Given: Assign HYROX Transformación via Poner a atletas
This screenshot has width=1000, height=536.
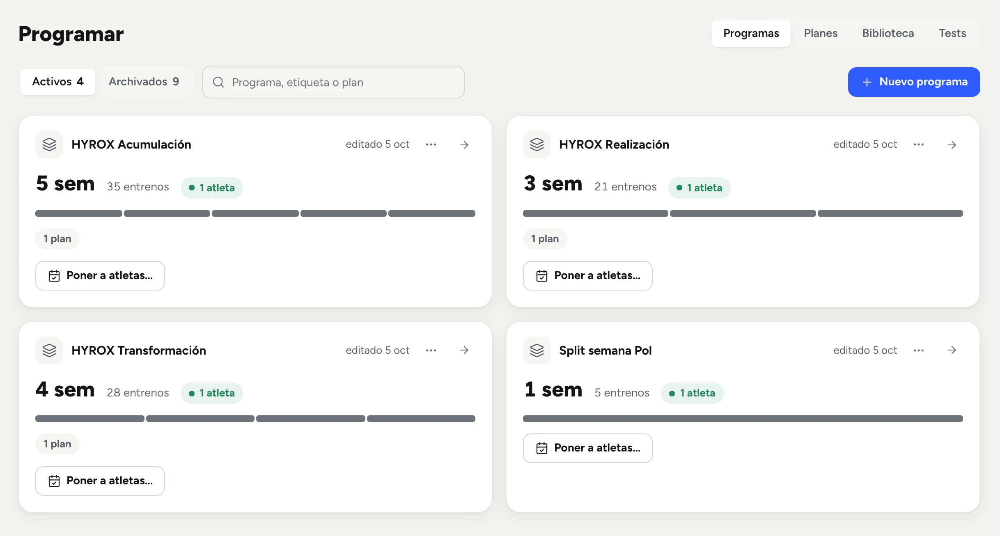Looking at the screenshot, I should click(x=100, y=481).
